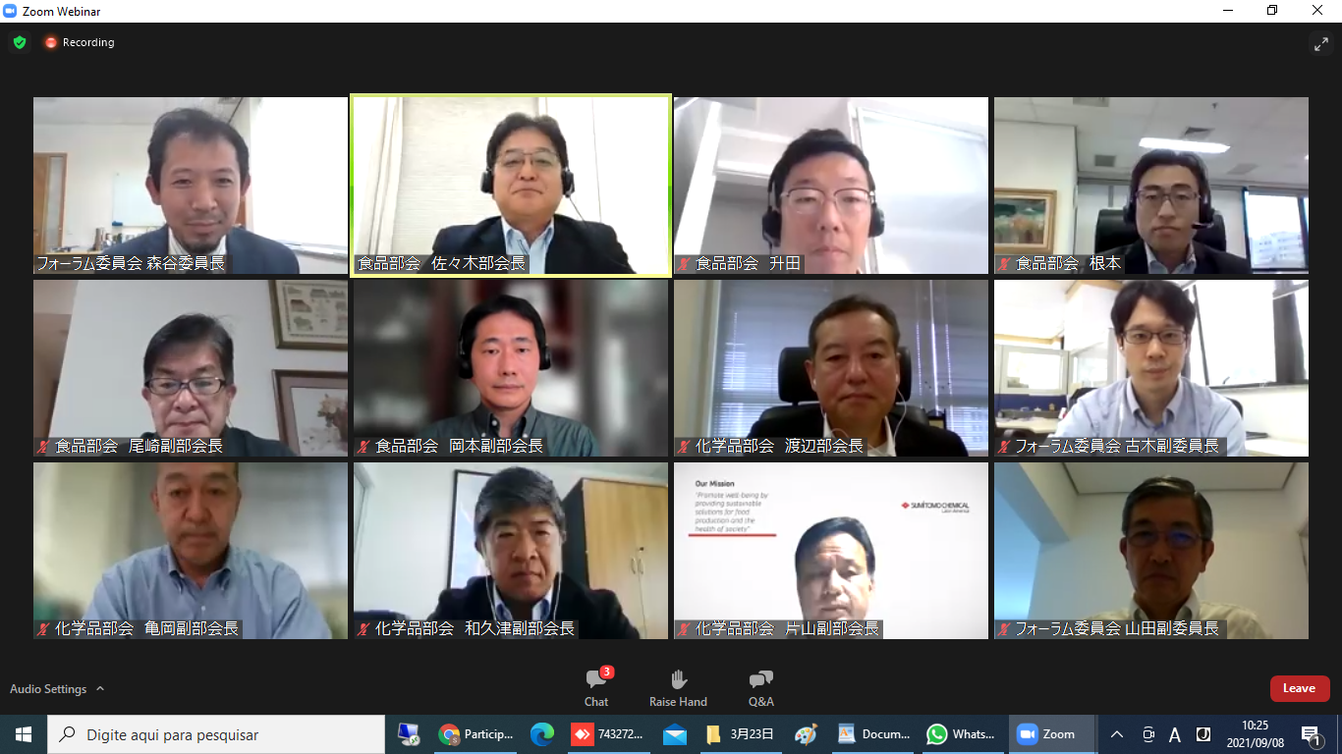Expand the Audio Settings chevron menu

[100, 689]
